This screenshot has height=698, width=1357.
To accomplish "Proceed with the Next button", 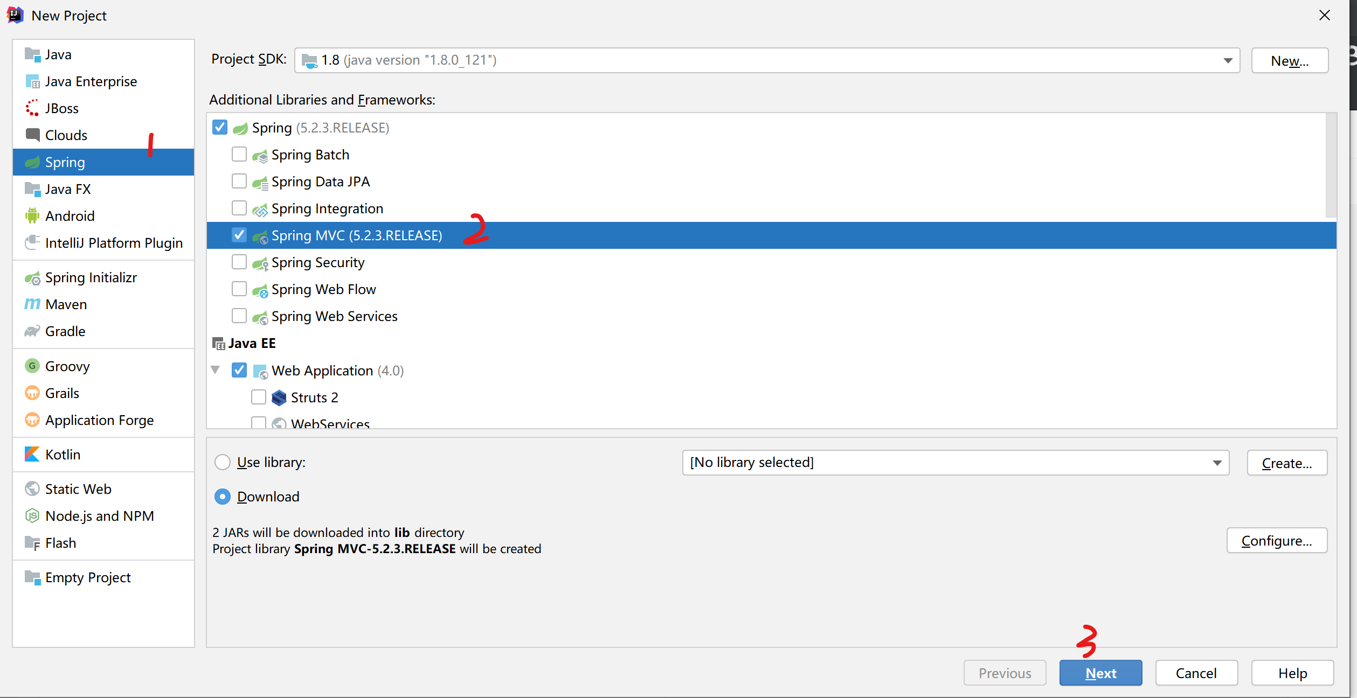I will pos(1100,673).
